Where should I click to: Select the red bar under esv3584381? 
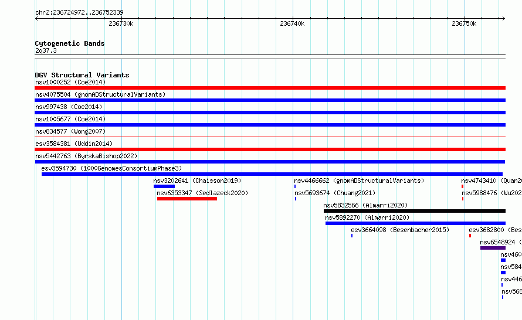pos(270,149)
